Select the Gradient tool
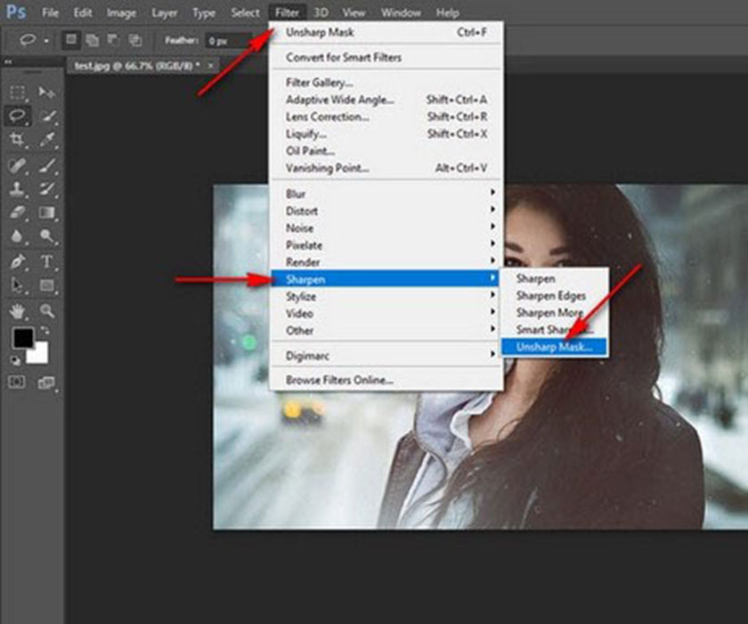Image resolution: width=748 pixels, height=624 pixels. tap(46, 212)
